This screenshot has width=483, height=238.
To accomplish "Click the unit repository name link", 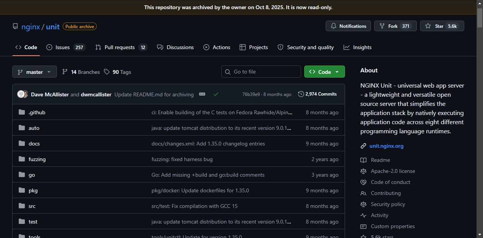I will pyautogui.click(x=53, y=27).
